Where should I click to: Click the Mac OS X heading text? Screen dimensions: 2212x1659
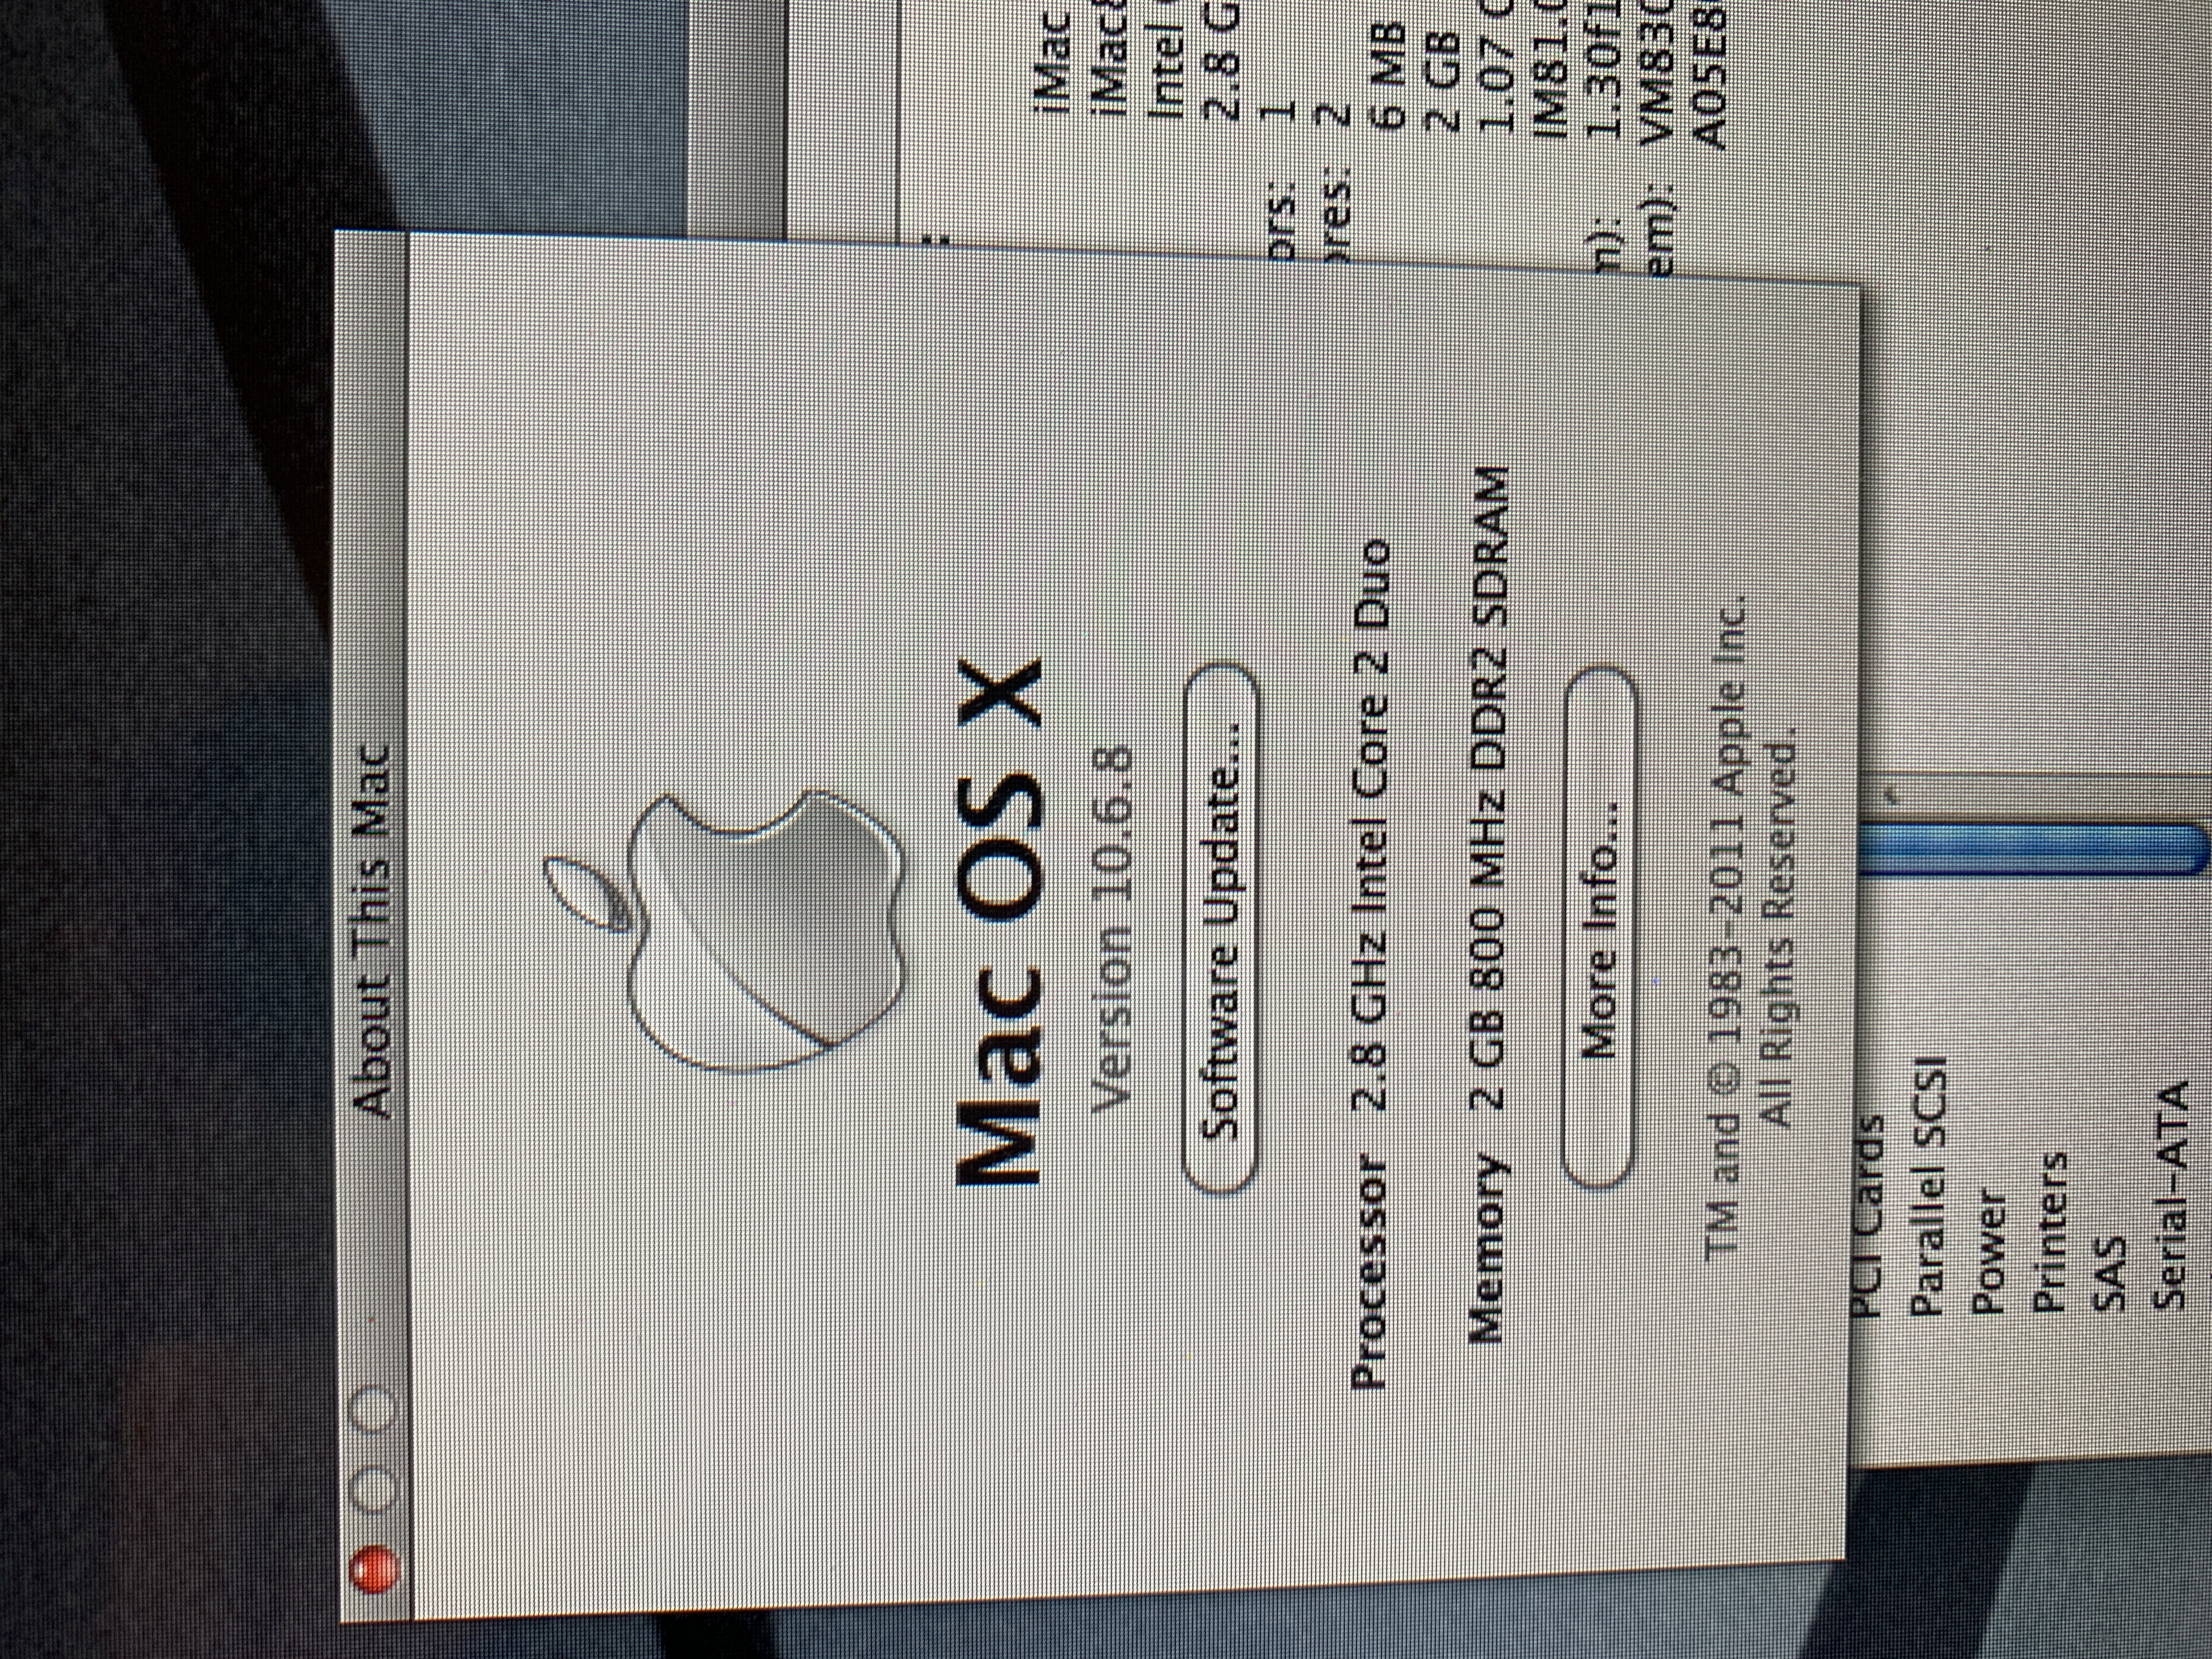(1000, 923)
